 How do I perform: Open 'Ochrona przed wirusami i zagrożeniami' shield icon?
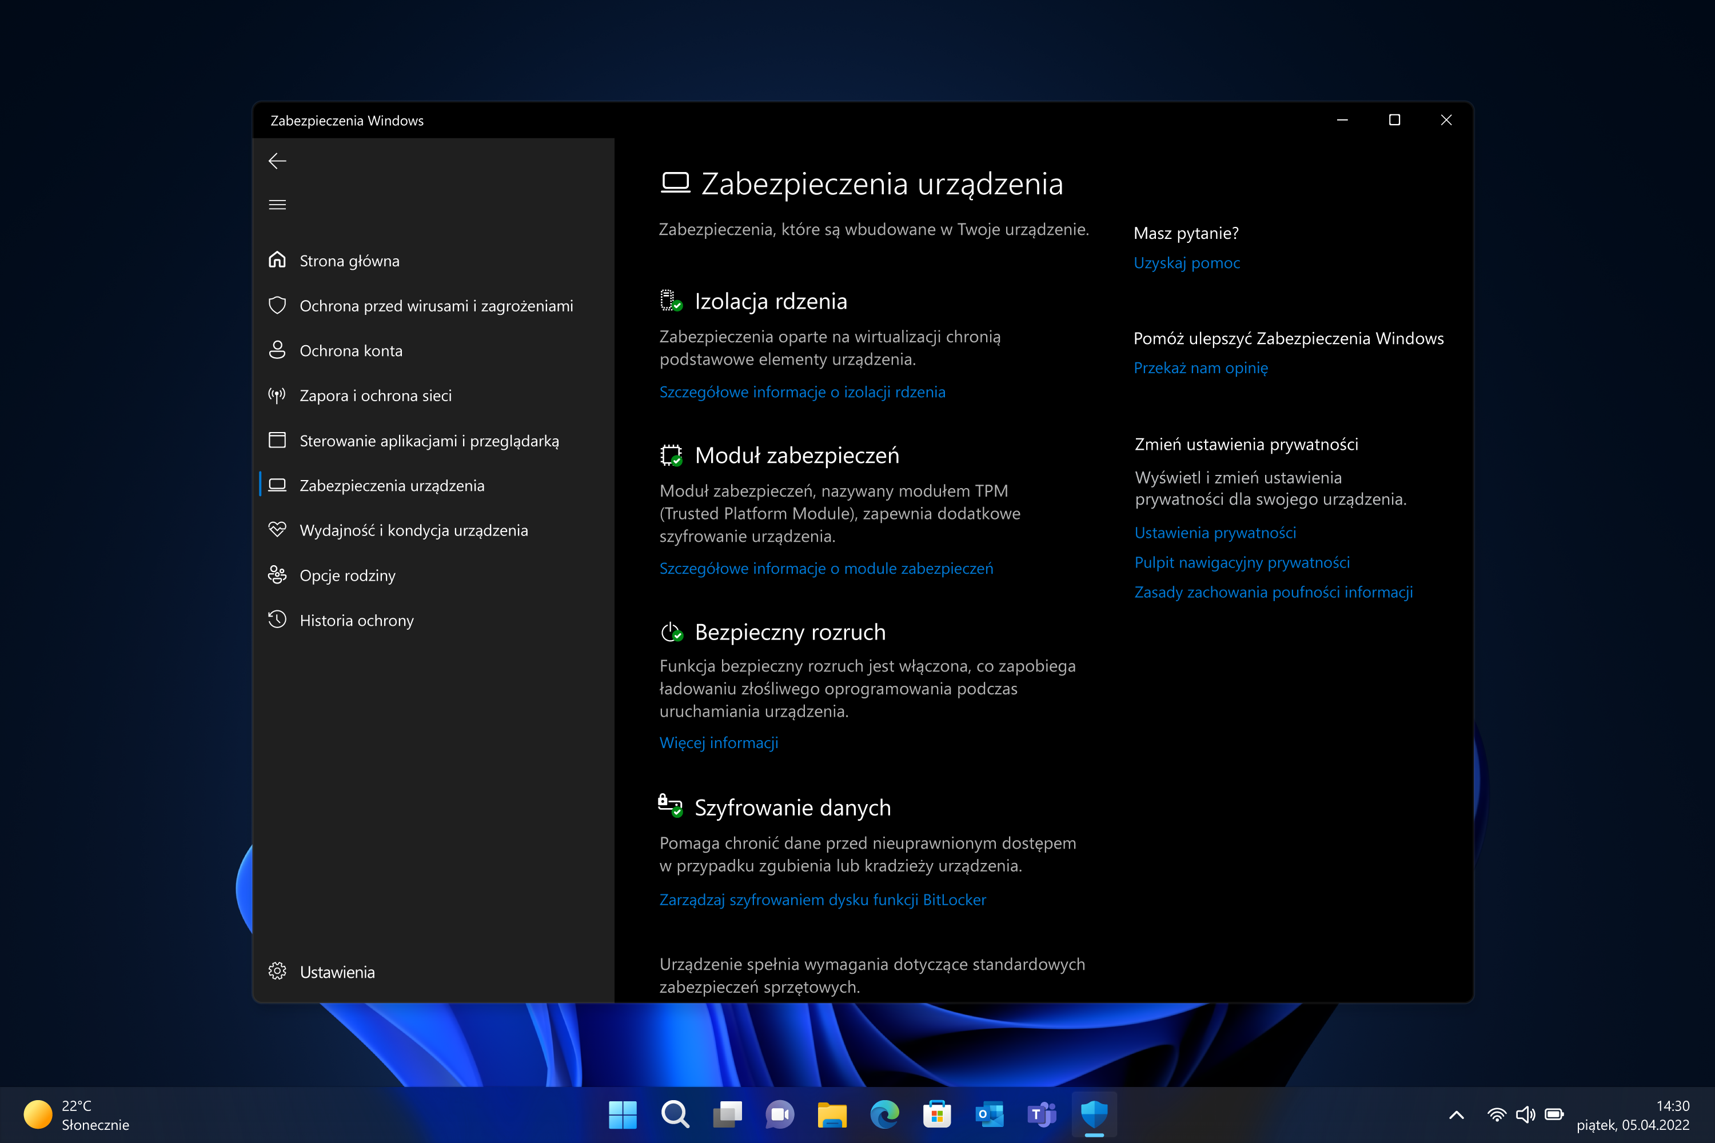[x=277, y=305]
